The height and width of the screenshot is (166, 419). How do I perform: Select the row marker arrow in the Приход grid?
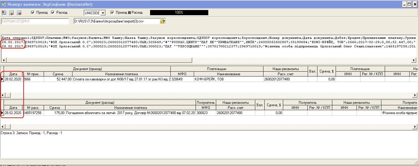[x=2, y=79]
